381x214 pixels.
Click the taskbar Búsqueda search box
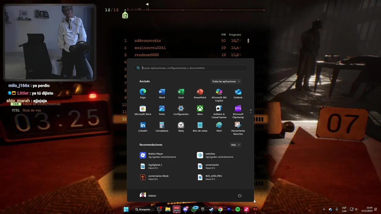point(143,209)
